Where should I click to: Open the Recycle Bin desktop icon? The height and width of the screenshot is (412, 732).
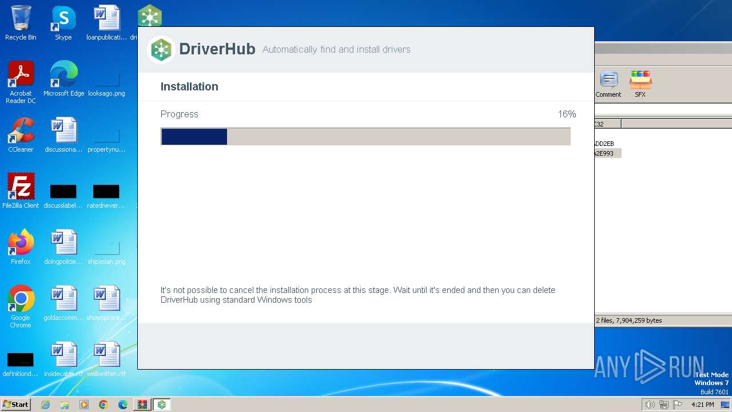coord(21,23)
